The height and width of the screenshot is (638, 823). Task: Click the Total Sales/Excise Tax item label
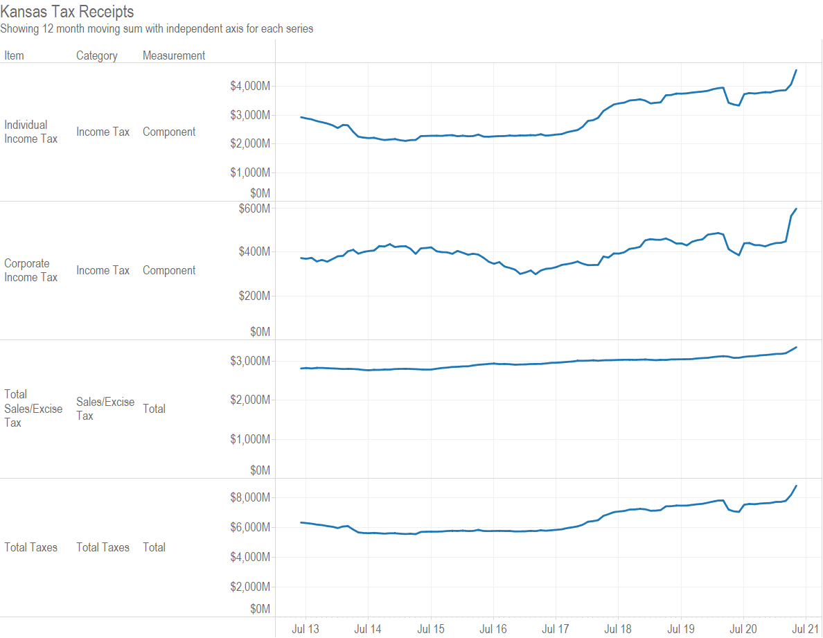pos(33,408)
